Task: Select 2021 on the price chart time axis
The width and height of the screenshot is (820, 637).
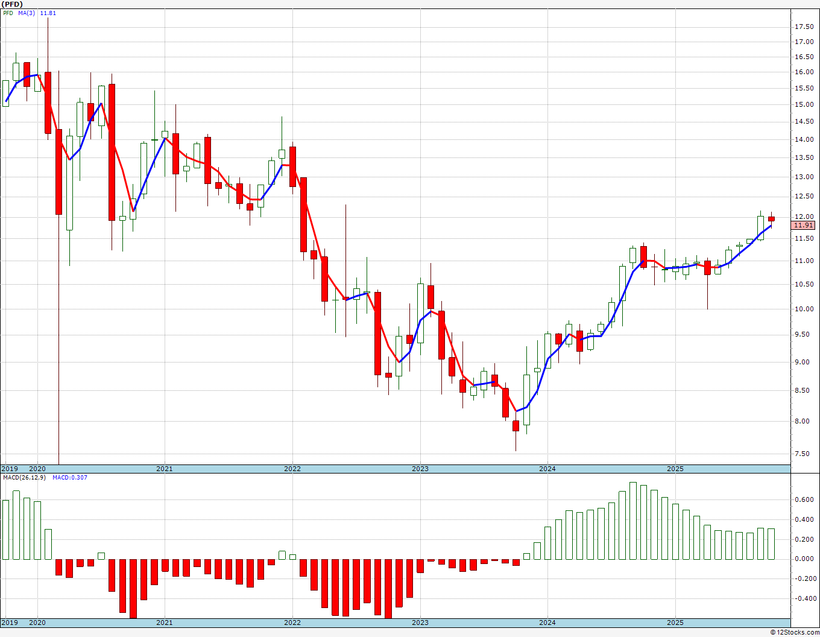Action: pos(165,469)
